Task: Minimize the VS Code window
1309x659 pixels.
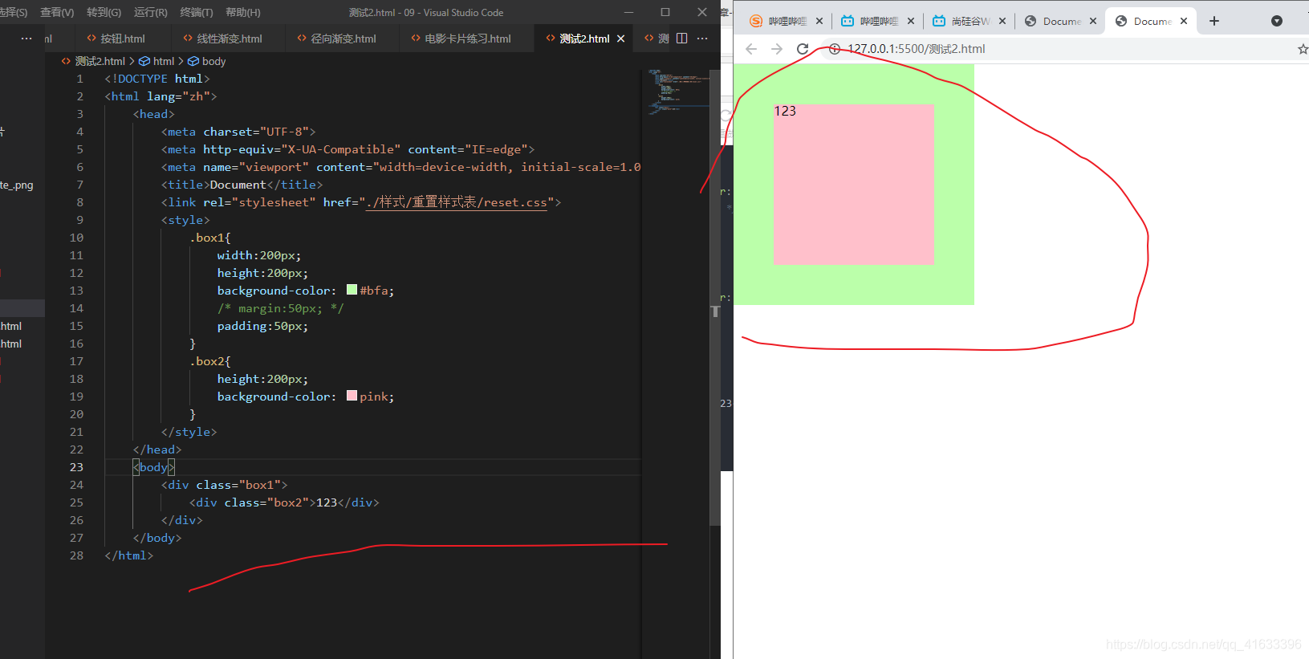Action: click(628, 12)
